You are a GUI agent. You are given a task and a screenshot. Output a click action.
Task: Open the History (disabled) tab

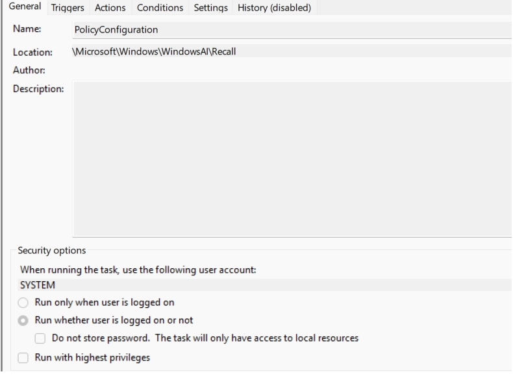click(x=275, y=8)
